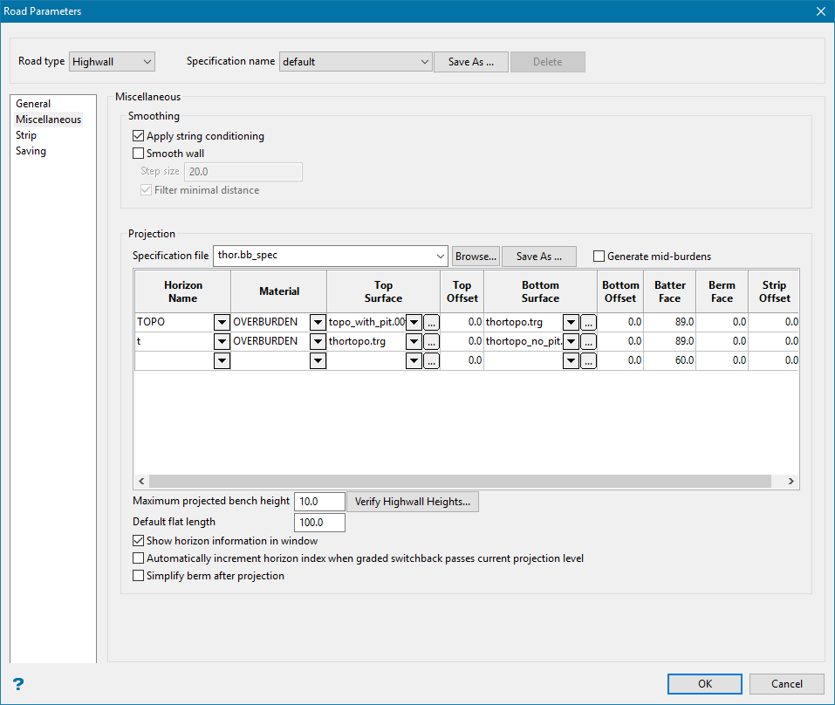Click bottom surface ellipsis in empty row
Screen dimensions: 835x705
coord(588,360)
